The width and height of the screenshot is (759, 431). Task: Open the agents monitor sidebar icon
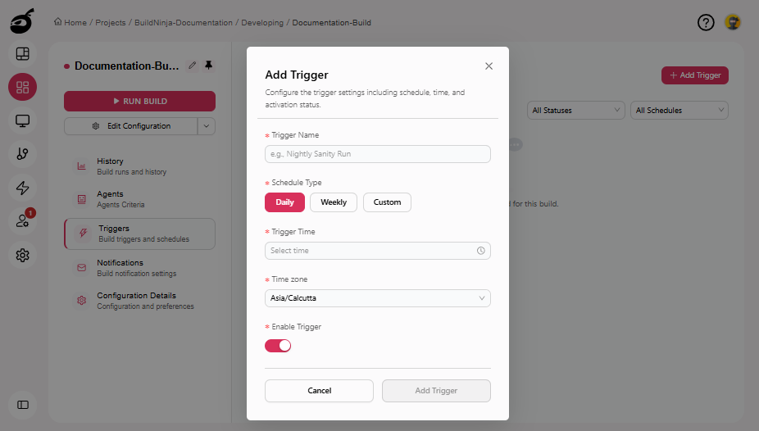(23, 120)
